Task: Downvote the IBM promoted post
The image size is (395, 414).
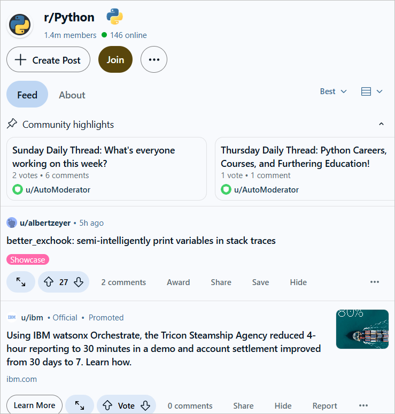Action: click(145, 405)
